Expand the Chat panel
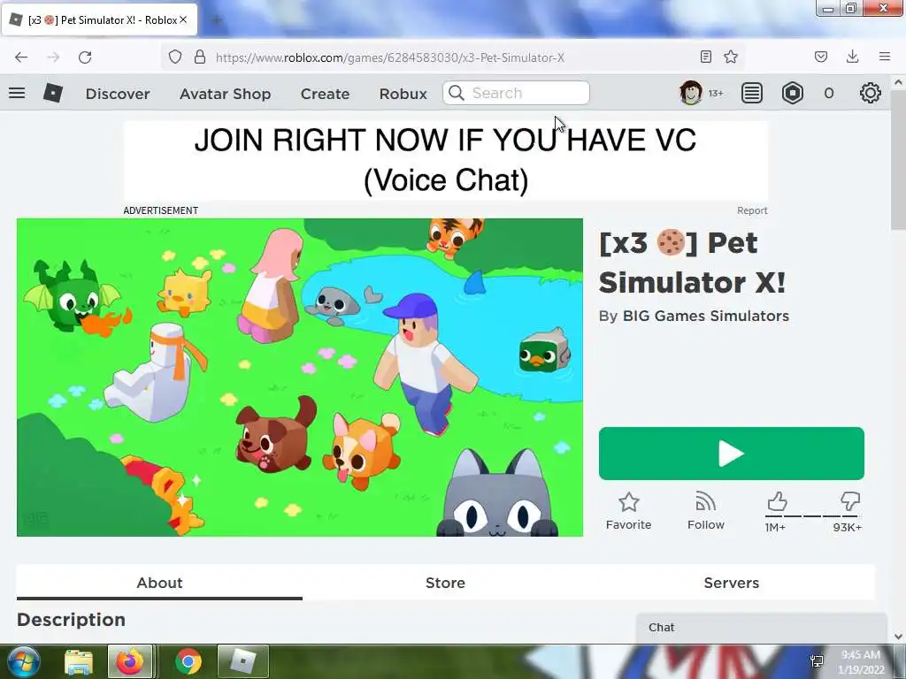This screenshot has width=906, height=679. (x=762, y=628)
